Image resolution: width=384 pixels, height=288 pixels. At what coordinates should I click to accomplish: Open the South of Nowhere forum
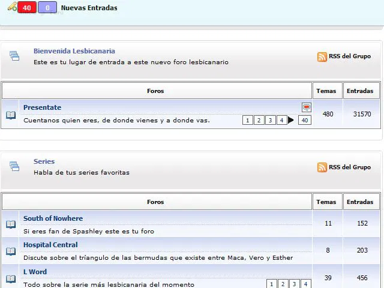click(x=53, y=218)
